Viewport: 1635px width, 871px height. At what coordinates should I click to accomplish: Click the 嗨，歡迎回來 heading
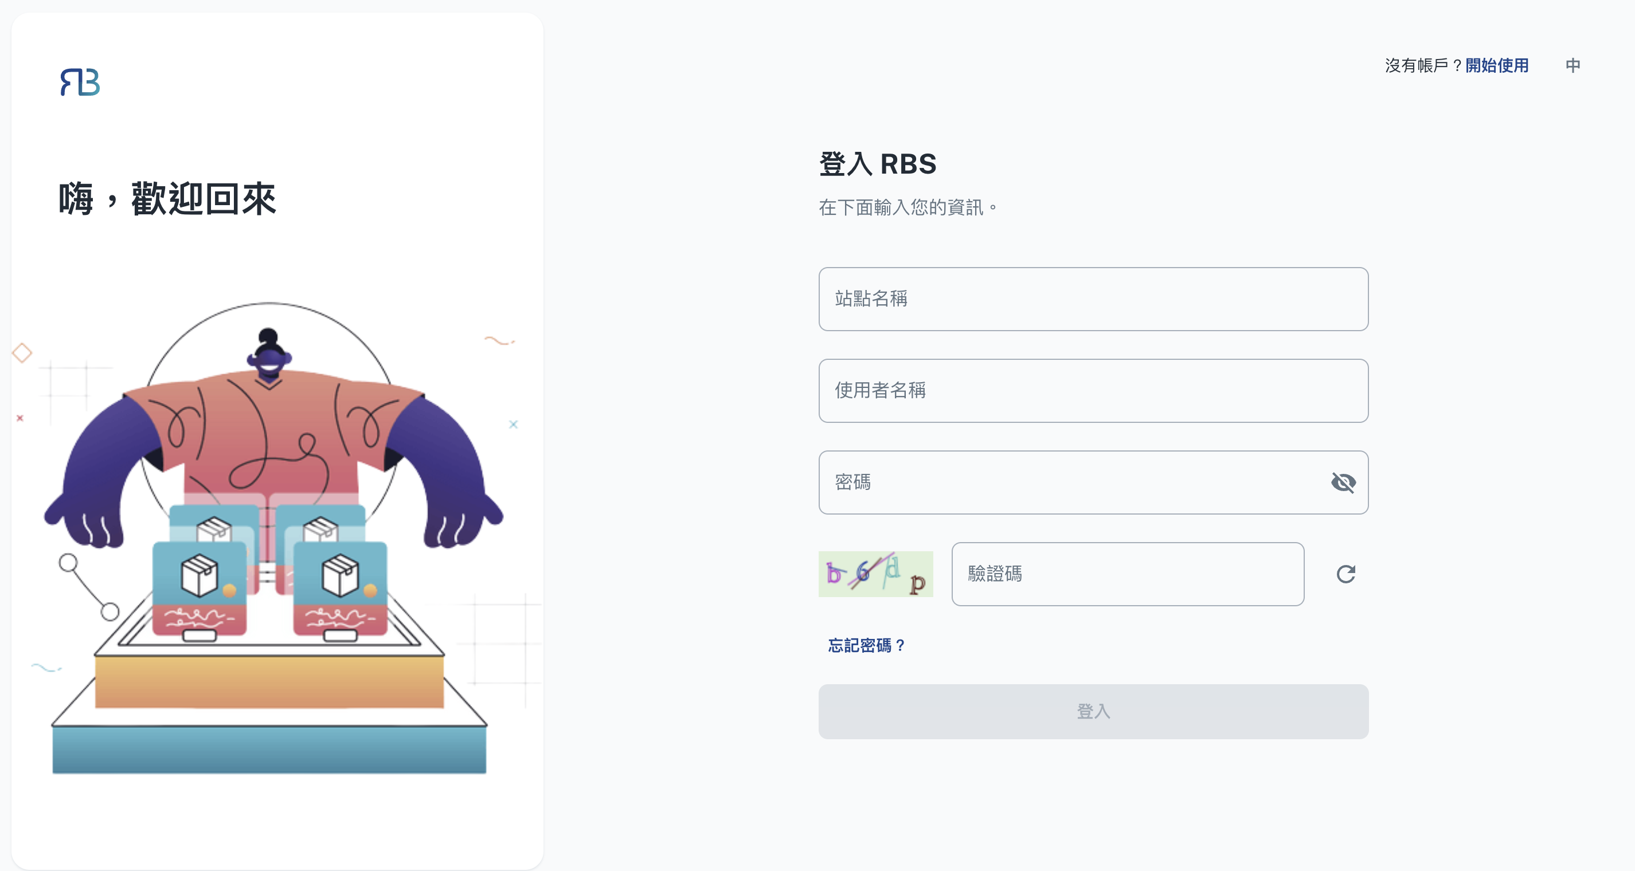(167, 199)
